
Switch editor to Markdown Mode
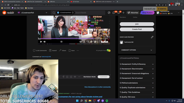(x=89, y=77)
